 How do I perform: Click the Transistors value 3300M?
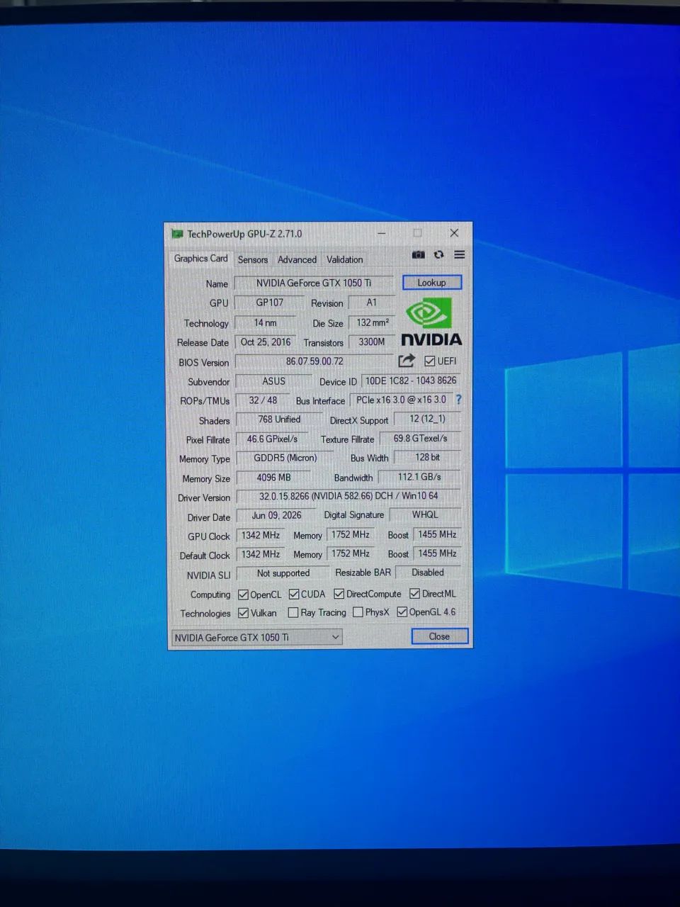pos(372,342)
